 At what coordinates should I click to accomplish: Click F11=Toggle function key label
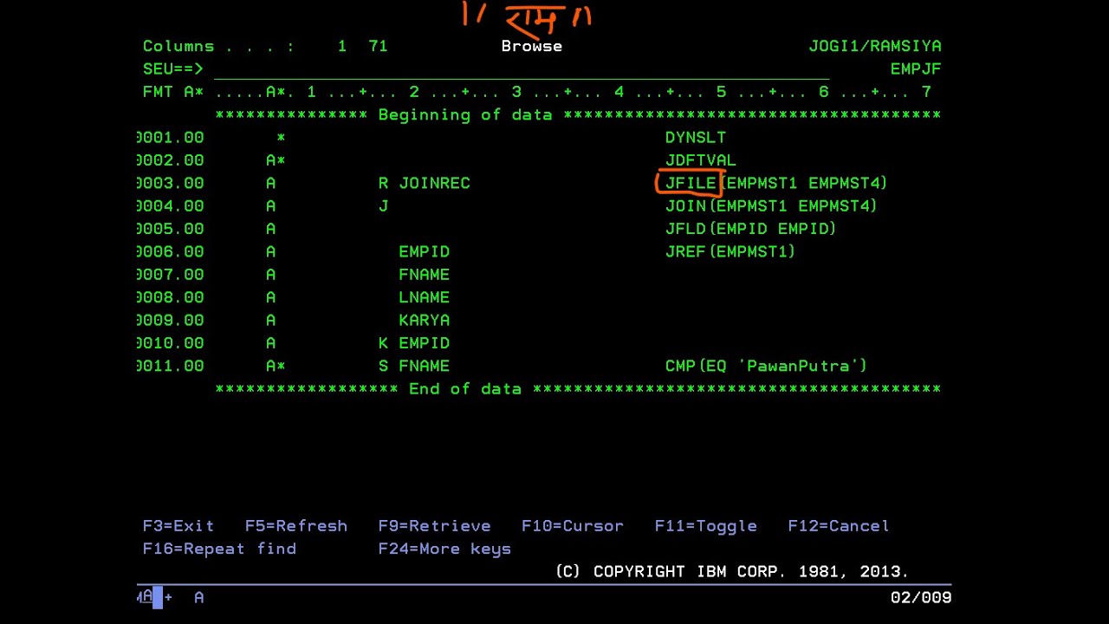tap(706, 526)
